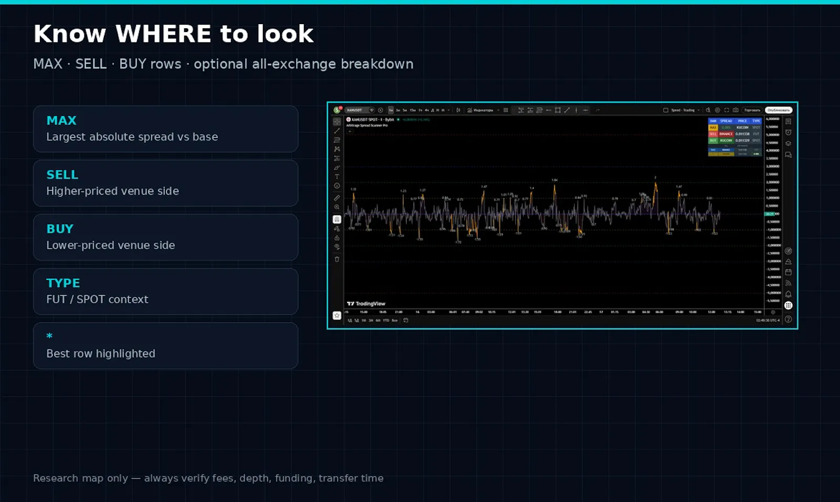Take a chart snapshot with camera icon
This screenshot has height=502, width=840.
point(736,110)
